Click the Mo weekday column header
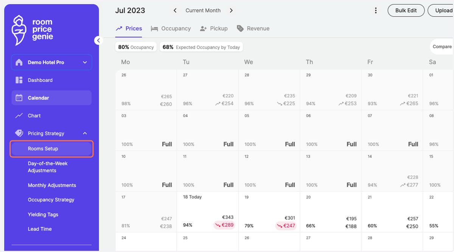Image resolution: width=454 pixels, height=252 pixels. 125,62
